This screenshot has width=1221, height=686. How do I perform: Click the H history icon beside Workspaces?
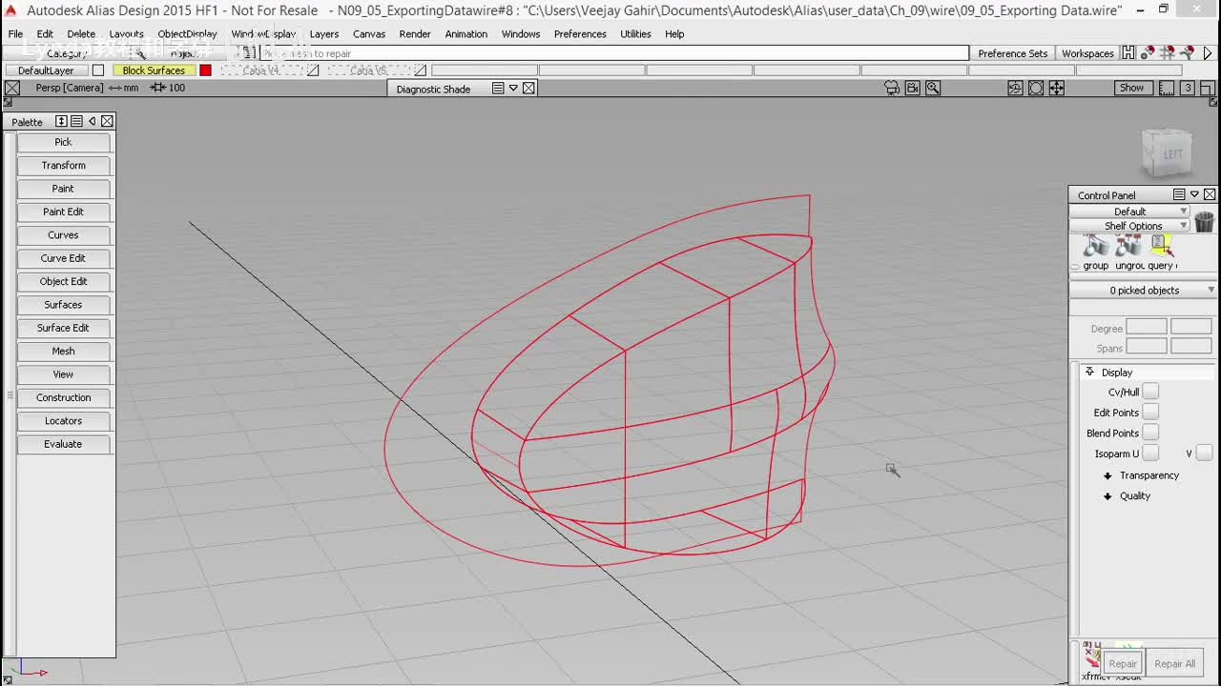(x=1128, y=53)
